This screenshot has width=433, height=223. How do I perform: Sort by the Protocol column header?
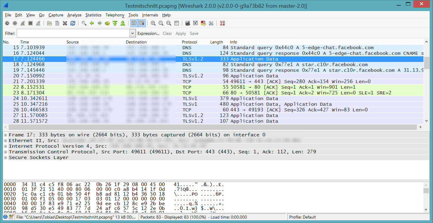click(x=195, y=42)
